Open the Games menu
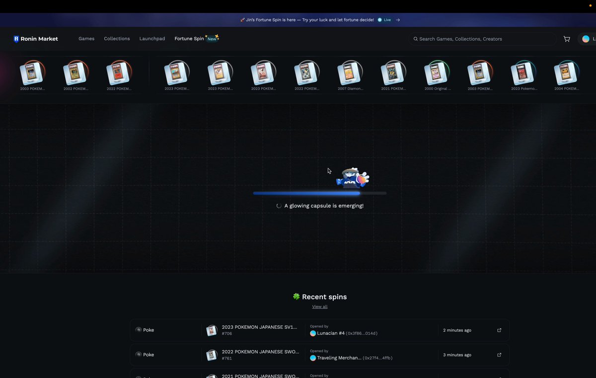596x378 pixels. pos(86,39)
